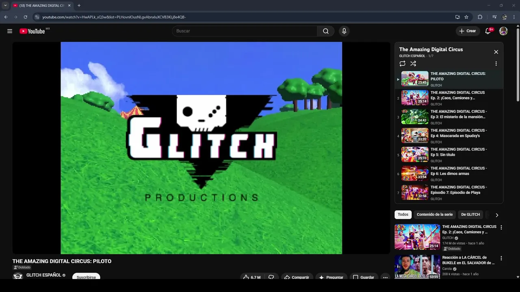Viewport: 520px width, 292px height.
Task: Select the Contenido de la serie chip
Action: [435, 215]
